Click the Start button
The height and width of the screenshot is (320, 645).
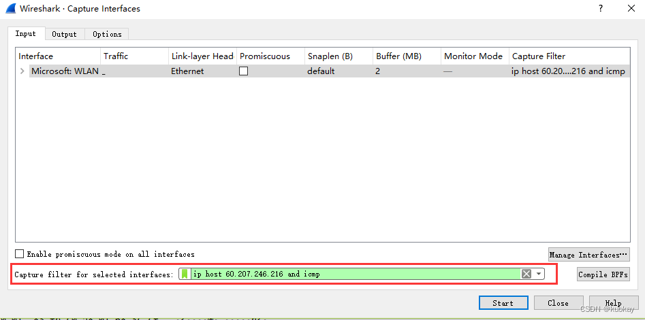tap(503, 303)
